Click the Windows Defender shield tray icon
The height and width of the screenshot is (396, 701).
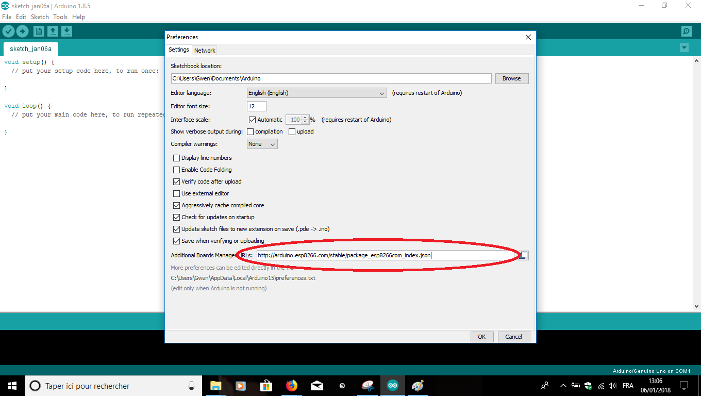588,386
